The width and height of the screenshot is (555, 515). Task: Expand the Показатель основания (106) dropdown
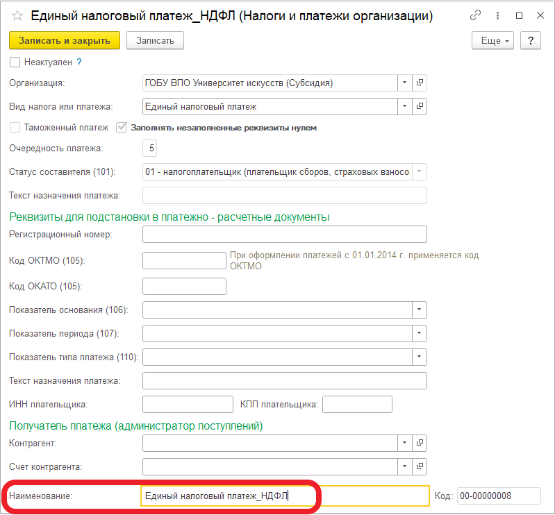(x=420, y=310)
